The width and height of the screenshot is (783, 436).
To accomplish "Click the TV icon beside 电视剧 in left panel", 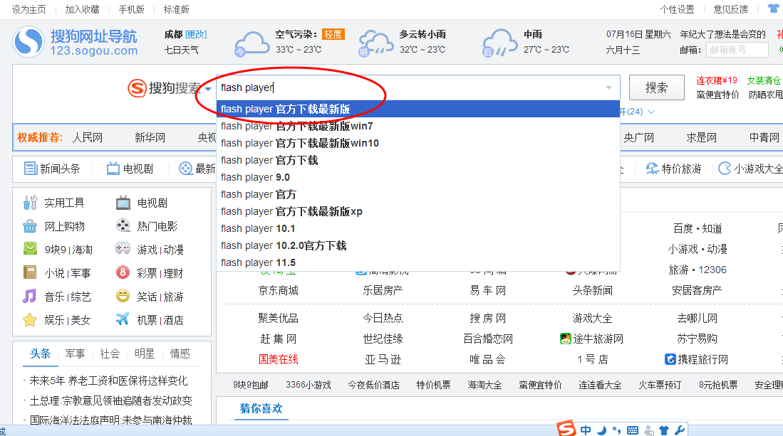I will pyautogui.click(x=123, y=203).
